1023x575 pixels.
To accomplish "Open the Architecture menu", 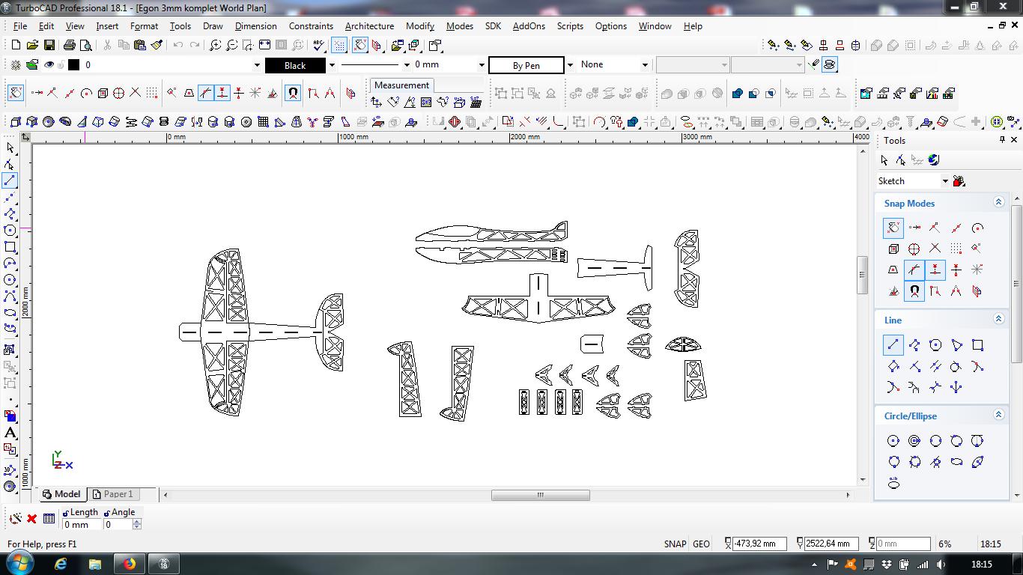I will pos(369,25).
